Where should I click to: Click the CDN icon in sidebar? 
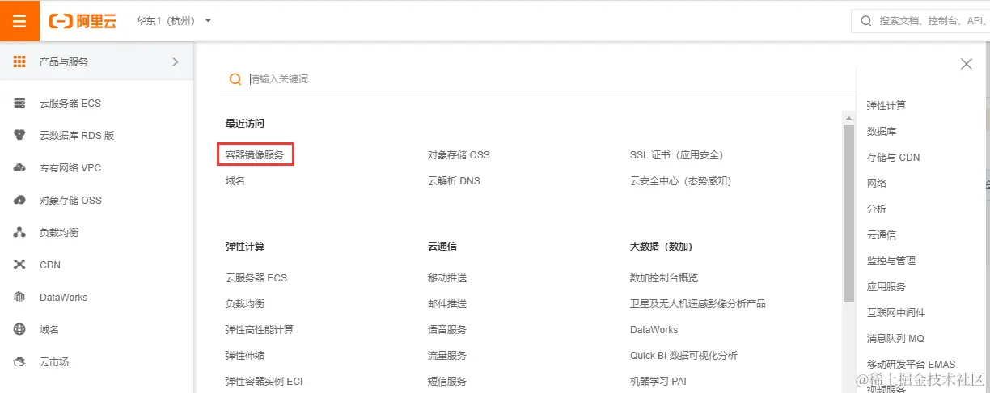tap(19, 264)
